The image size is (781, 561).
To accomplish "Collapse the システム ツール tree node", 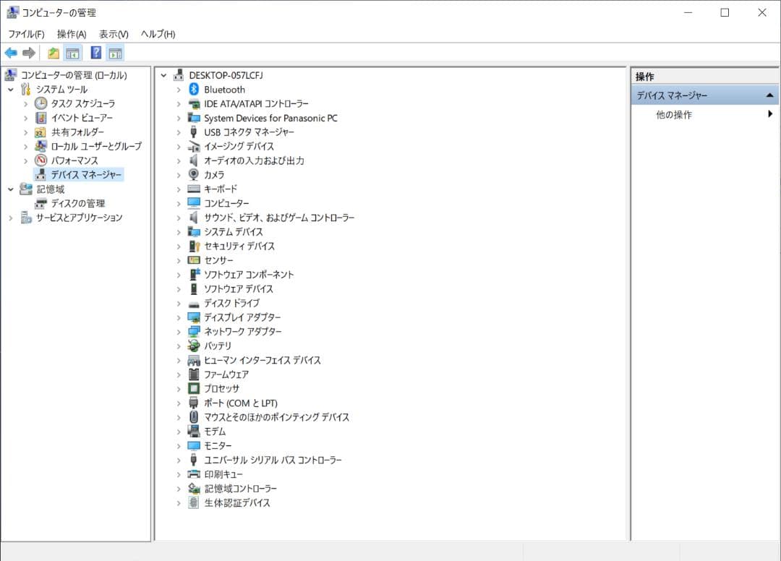I will point(9,89).
